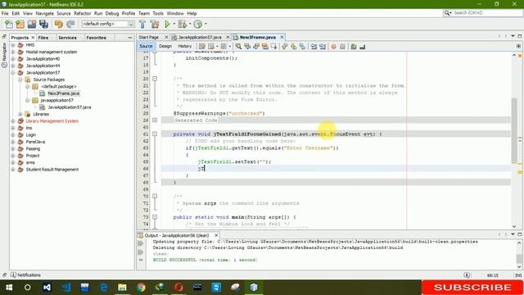Close the Output window tab

[x=216, y=235]
